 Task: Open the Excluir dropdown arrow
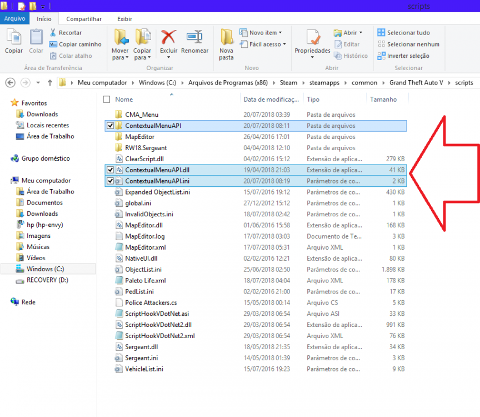[169, 57]
